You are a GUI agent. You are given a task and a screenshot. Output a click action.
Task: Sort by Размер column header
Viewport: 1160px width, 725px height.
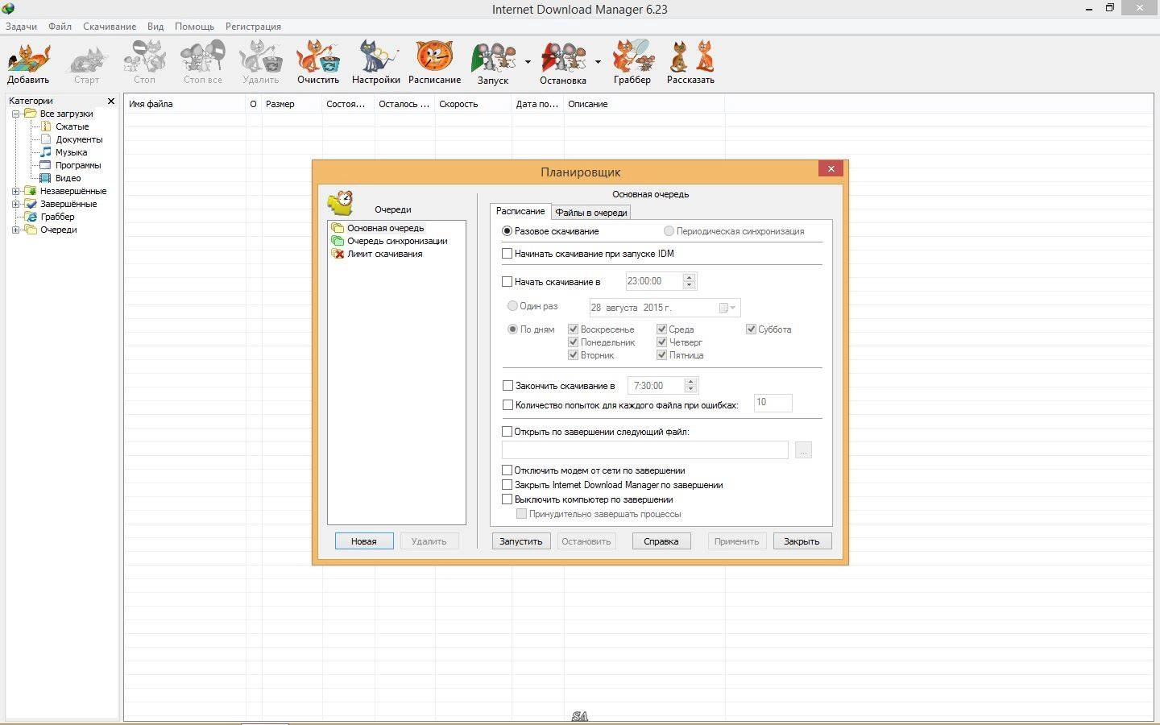[x=292, y=104]
